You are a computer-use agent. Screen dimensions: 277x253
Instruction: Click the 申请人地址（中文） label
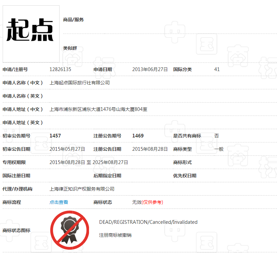[23, 109]
